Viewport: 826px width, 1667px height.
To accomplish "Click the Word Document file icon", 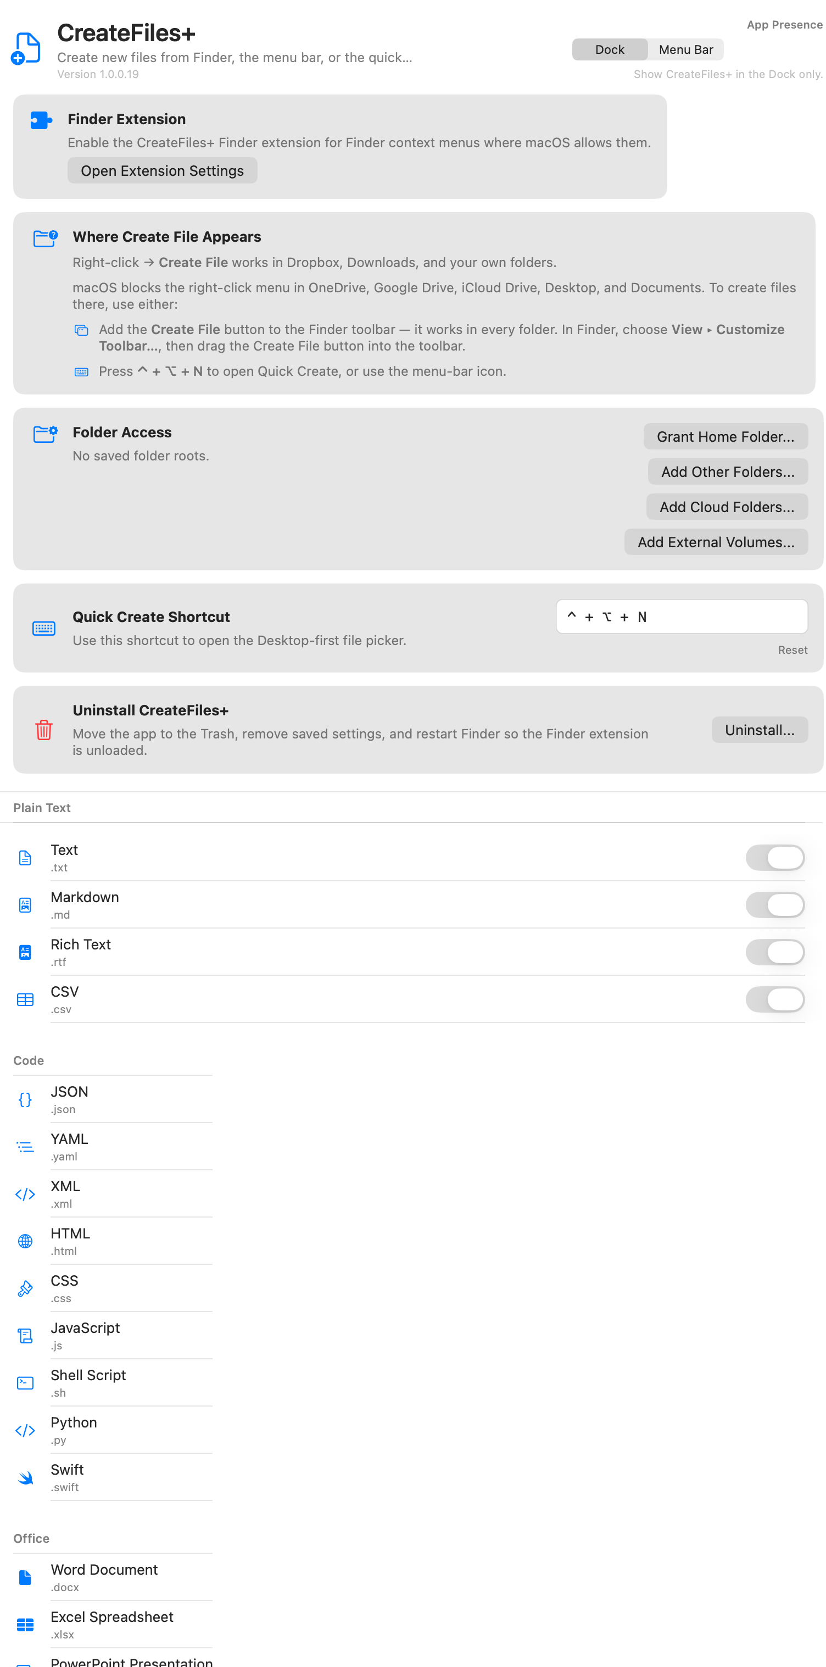I will 25,1577.
